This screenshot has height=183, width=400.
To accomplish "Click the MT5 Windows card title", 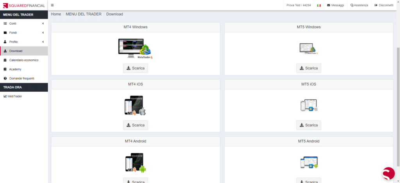I will click(x=309, y=27).
